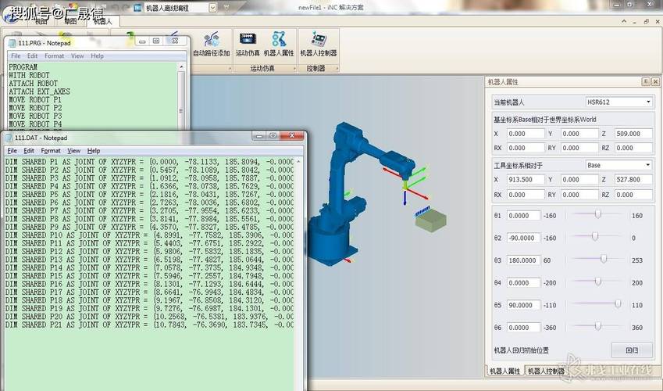Click the 'DIM SHARED P10' line in 111.DAT
The image size is (663, 391).
pos(149,235)
